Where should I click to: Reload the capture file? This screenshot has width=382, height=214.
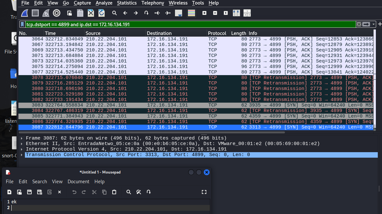tap(102, 13)
